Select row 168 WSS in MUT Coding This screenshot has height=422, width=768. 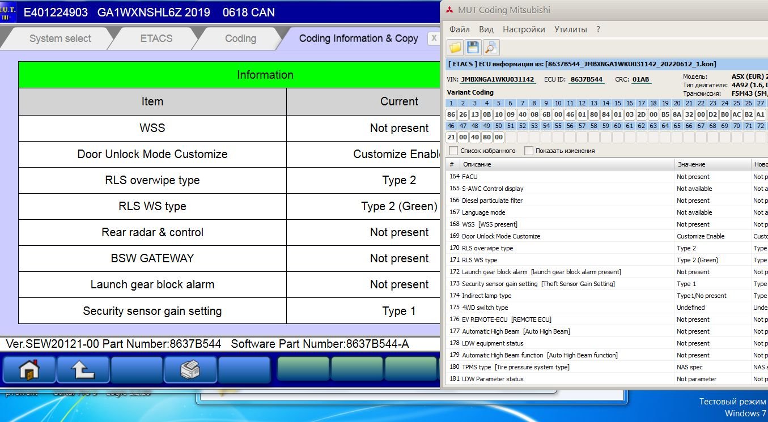coord(607,224)
